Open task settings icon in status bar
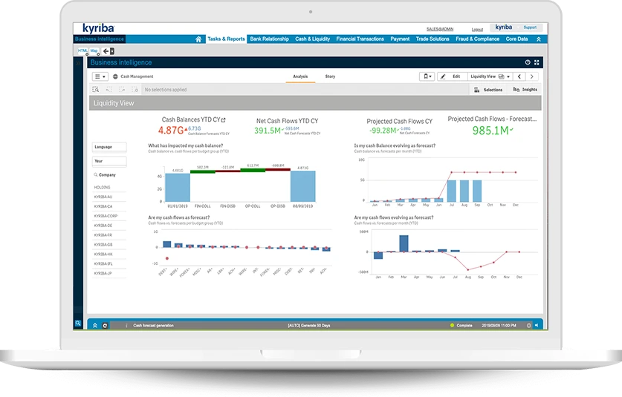 529,325
